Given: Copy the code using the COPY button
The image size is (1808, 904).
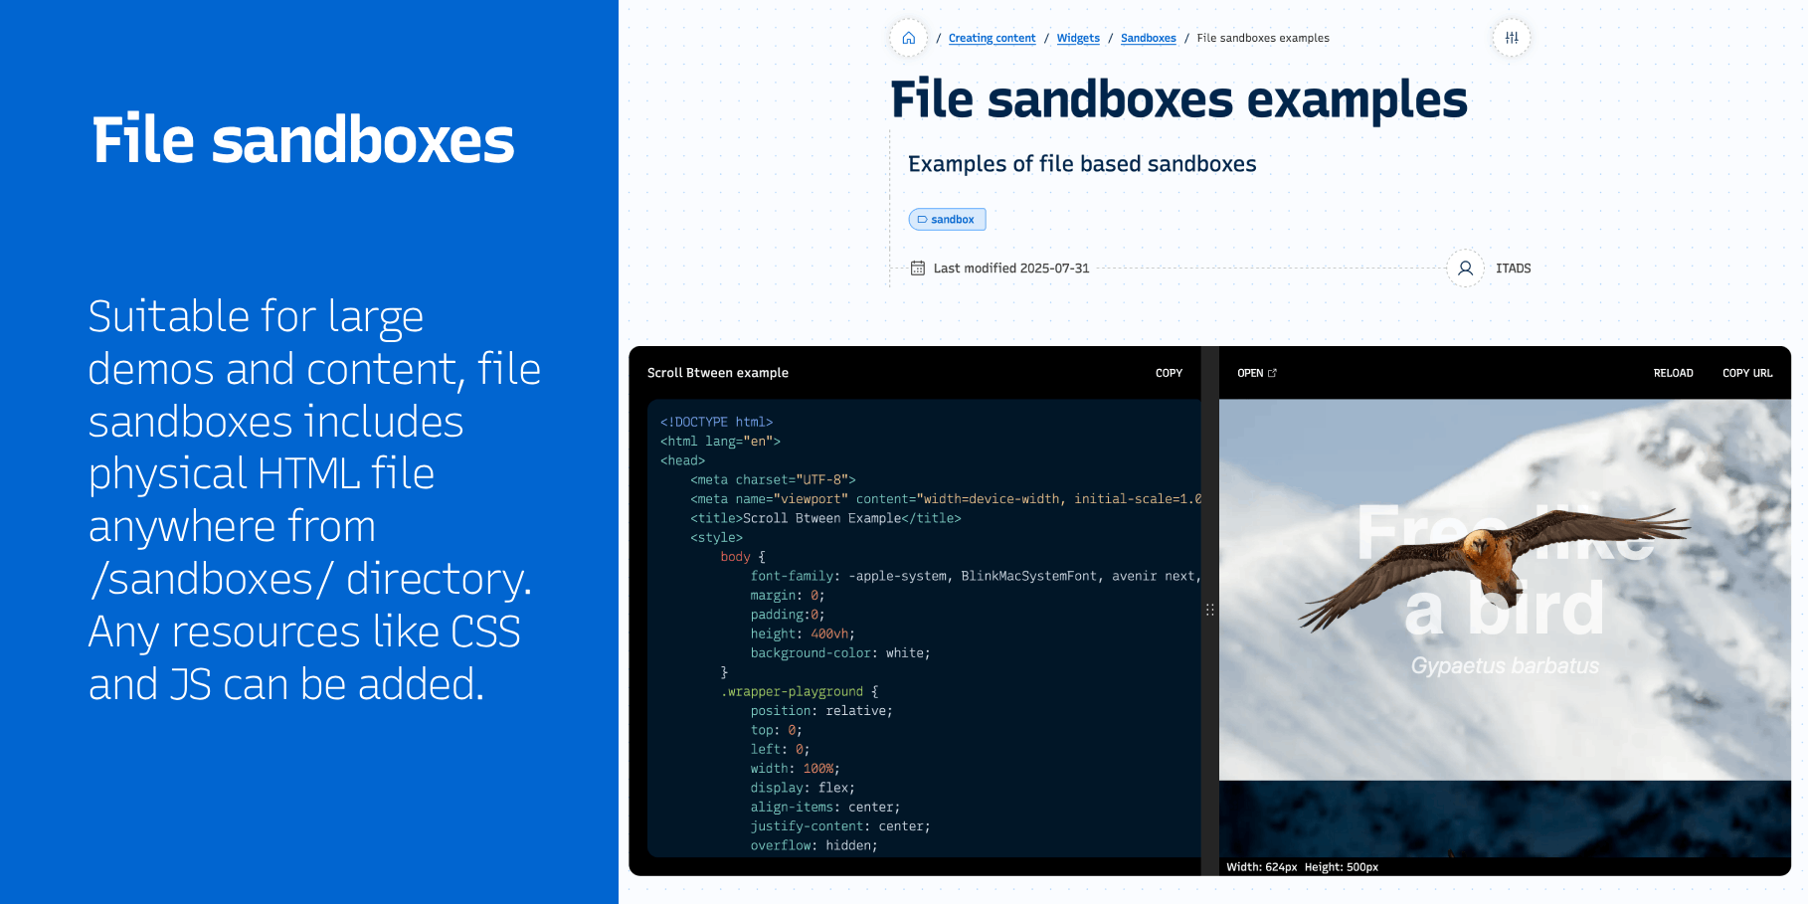Looking at the screenshot, I should click(x=1169, y=373).
